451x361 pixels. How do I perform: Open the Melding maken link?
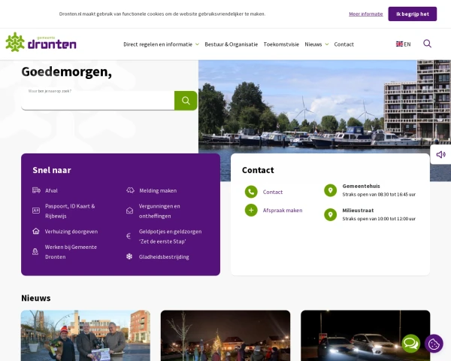click(x=158, y=190)
